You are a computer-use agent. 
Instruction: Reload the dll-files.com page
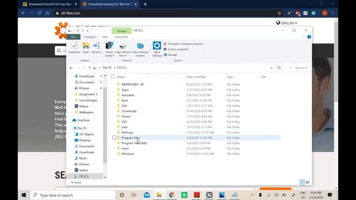point(39,13)
